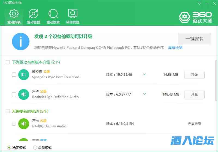218x152 pixels.
Task: Click the 一键安装 button
Action: pyautogui.click(x=195, y=39)
